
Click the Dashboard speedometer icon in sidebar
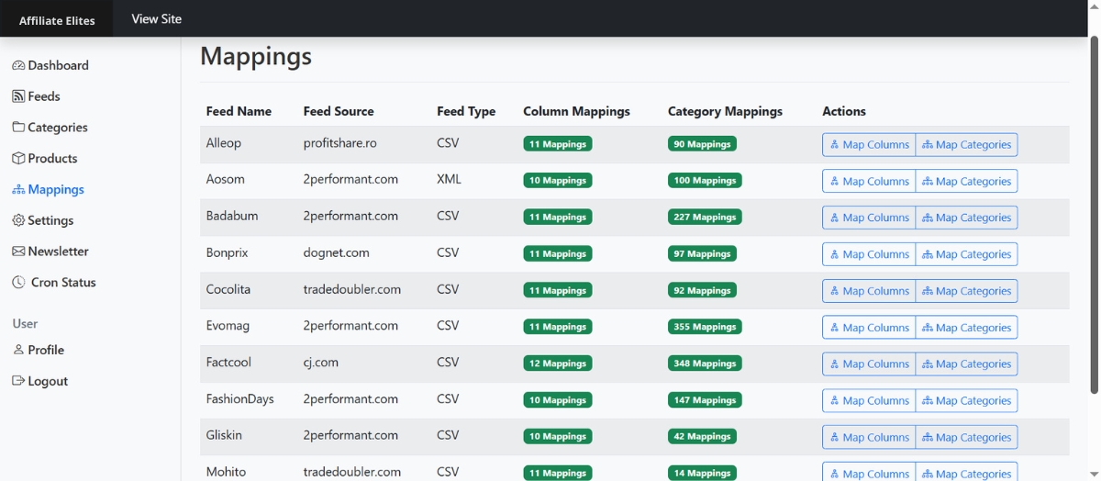coord(18,65)
